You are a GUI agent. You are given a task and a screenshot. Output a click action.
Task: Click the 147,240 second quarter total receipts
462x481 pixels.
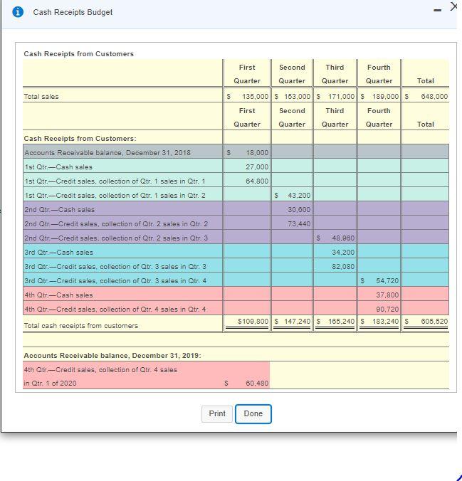[297, 321]
